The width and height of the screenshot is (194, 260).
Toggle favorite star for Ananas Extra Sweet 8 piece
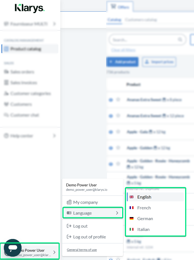(x=118, y=100)
